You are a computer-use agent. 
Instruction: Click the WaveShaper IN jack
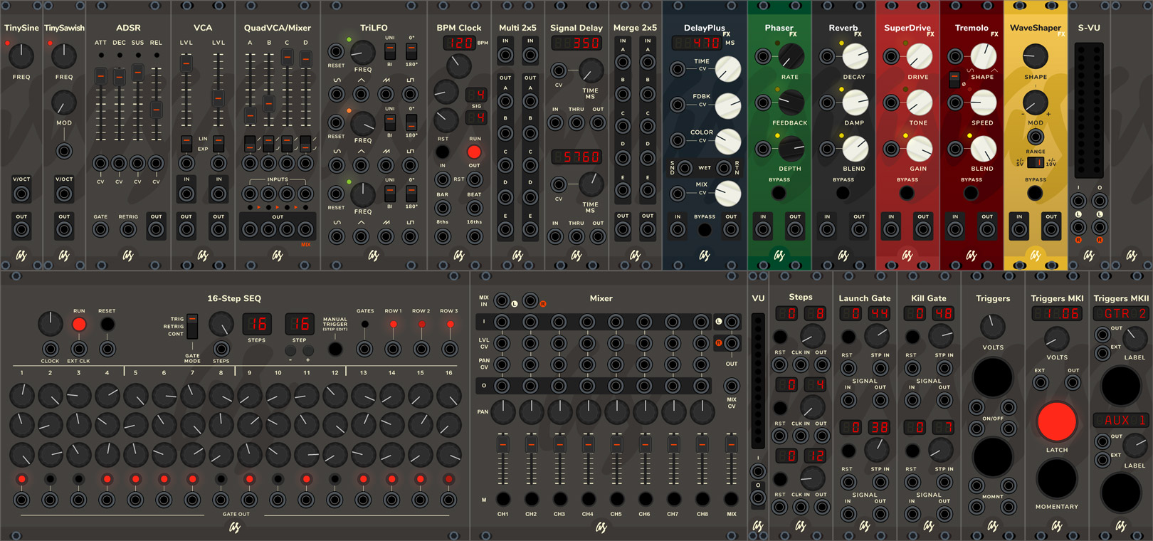click(x=1019, y=229)
